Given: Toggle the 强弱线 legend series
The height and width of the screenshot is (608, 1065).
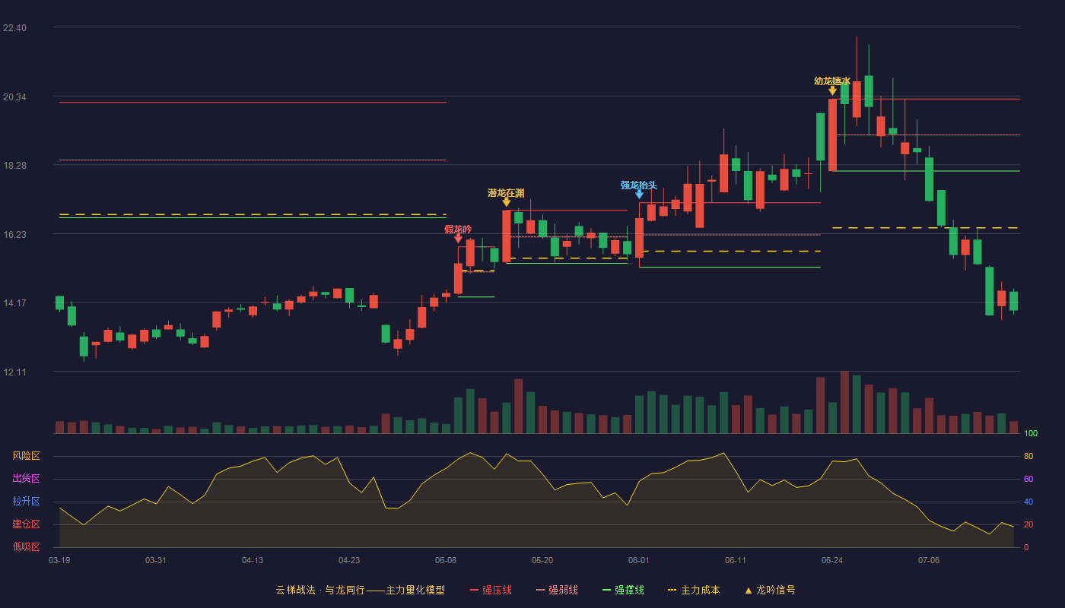Looking at the screenshot, I should point(557,590).
